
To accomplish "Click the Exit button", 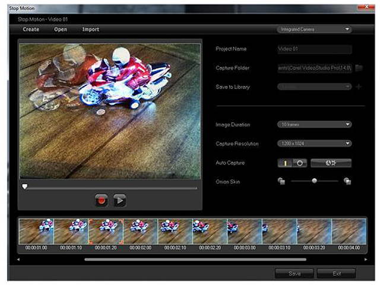I will [337, 274].
